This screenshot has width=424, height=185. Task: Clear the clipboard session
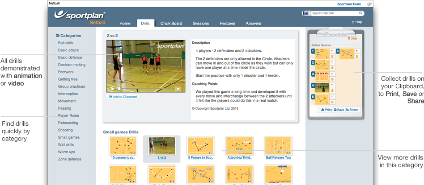click(352, 38)
